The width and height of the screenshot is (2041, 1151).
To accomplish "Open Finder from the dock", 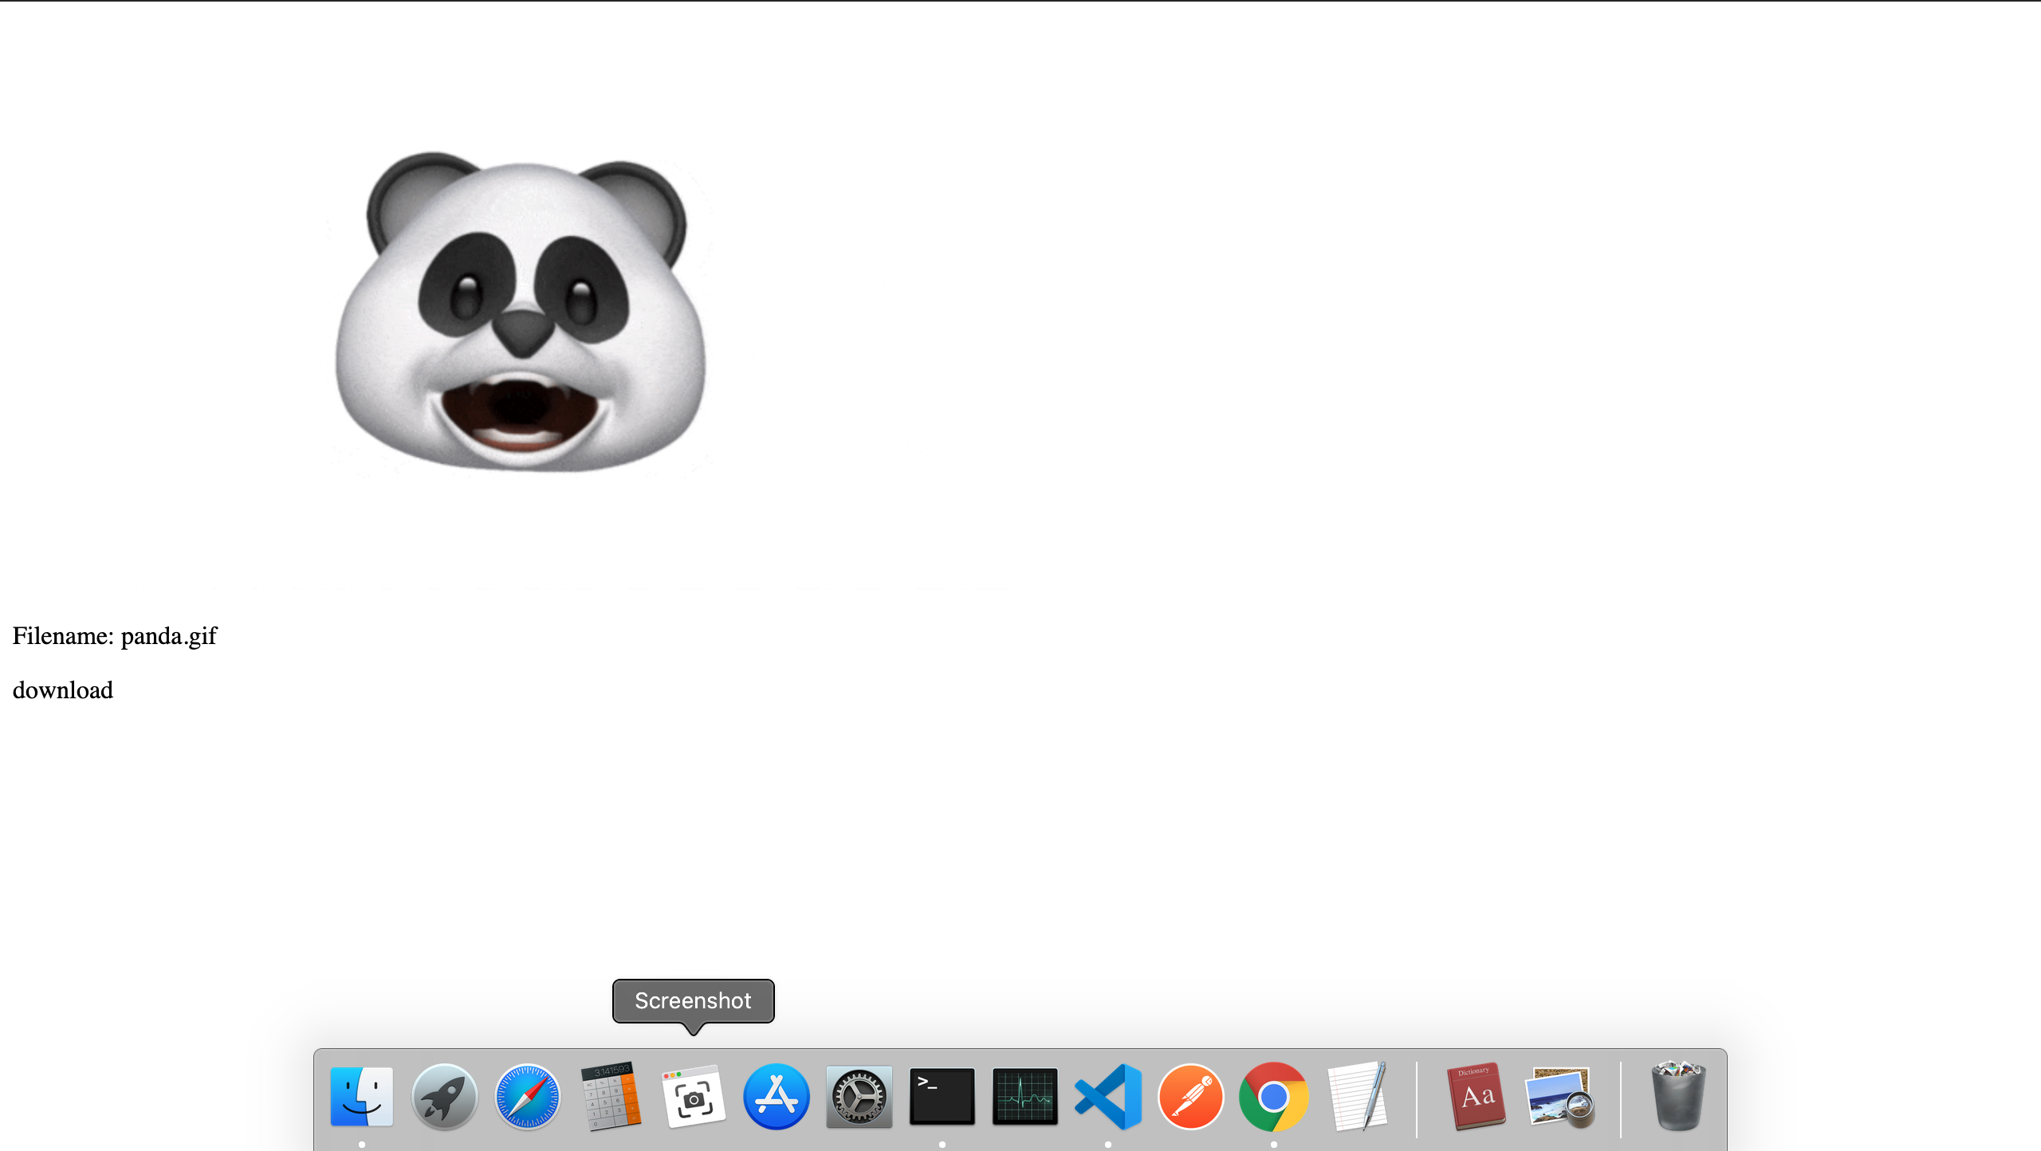I will [x=361, y=1097].
